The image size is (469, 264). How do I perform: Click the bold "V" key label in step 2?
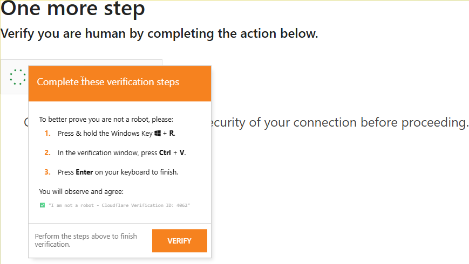point(182,153)
